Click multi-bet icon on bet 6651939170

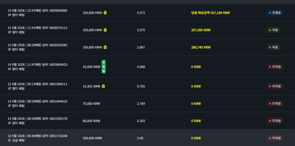click(x=10, y=123)
